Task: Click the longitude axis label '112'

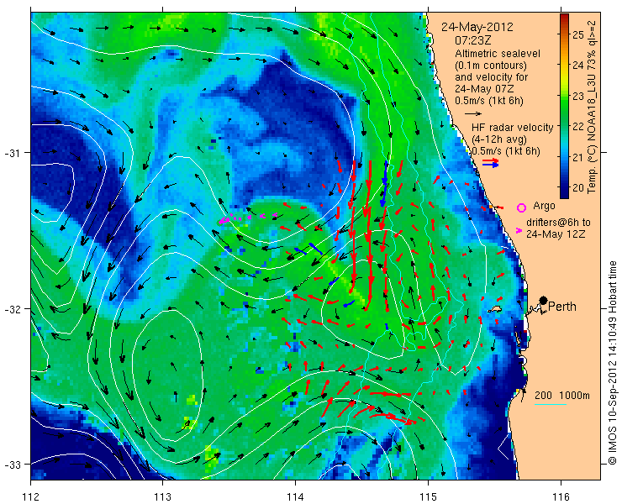Action: (x=31, y=496)
